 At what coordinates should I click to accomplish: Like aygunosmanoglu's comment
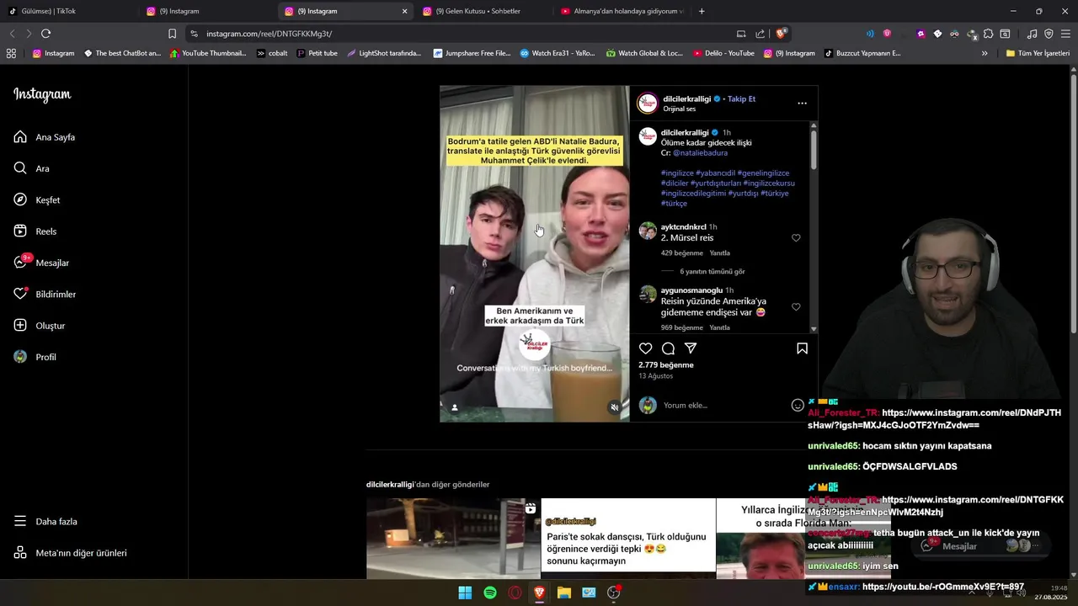(x=796, y=307)
